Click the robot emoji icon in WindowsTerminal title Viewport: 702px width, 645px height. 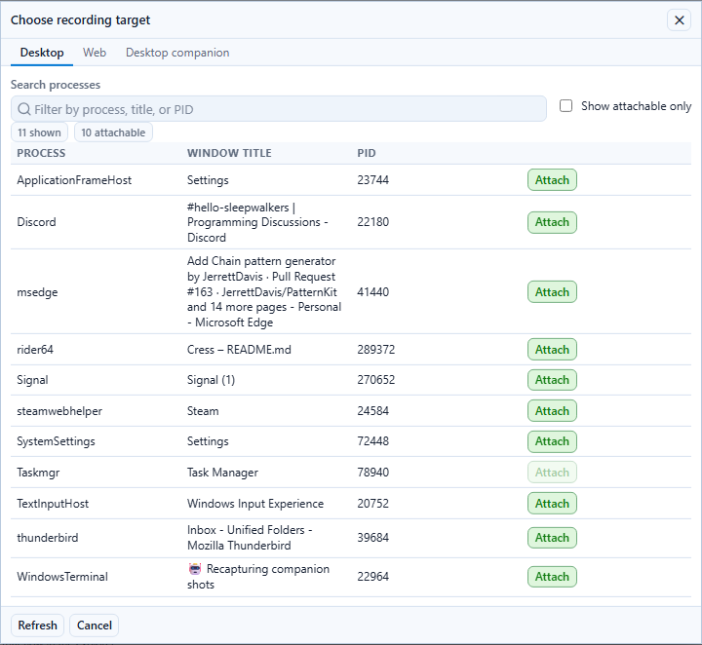pos(195,569)
